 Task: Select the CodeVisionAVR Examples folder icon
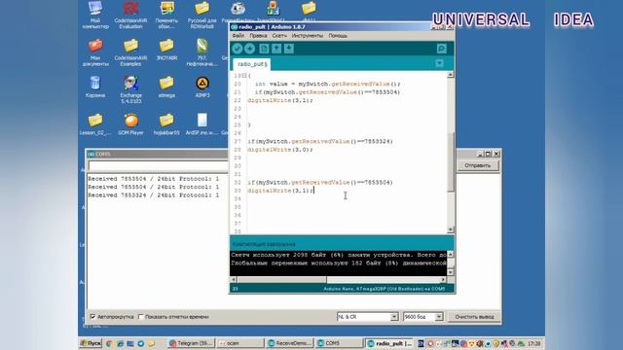tap(130, 52)
